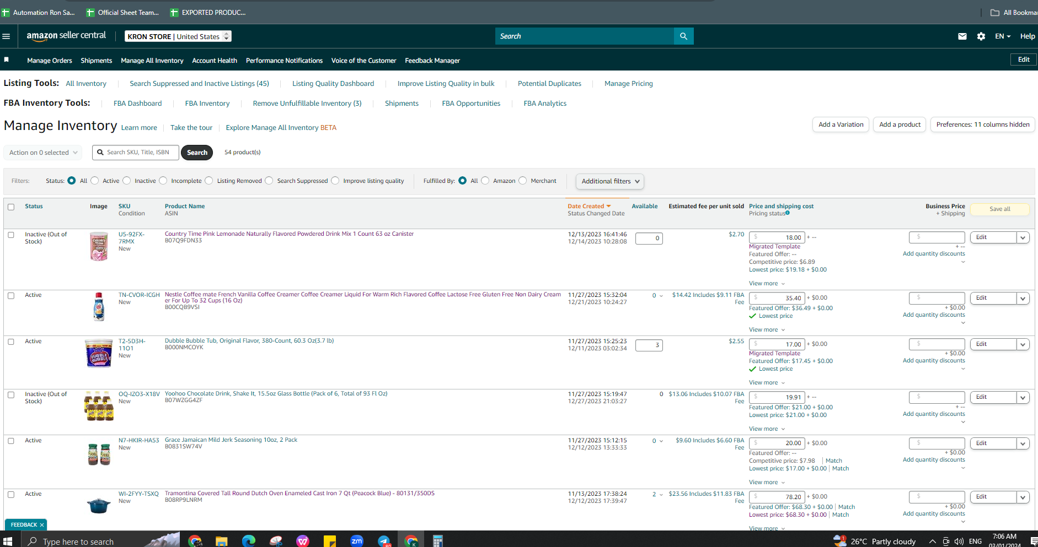The image size is (1038, 547).
Task: Select Search Suppressed status filter
Action: coord(269,181)
